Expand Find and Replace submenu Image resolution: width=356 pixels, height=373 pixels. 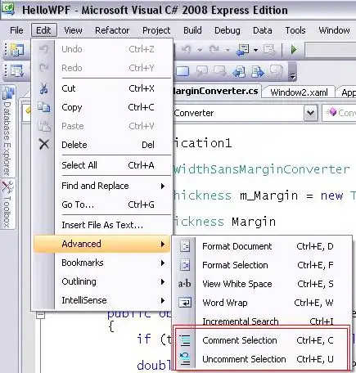[x=102, y=186]
